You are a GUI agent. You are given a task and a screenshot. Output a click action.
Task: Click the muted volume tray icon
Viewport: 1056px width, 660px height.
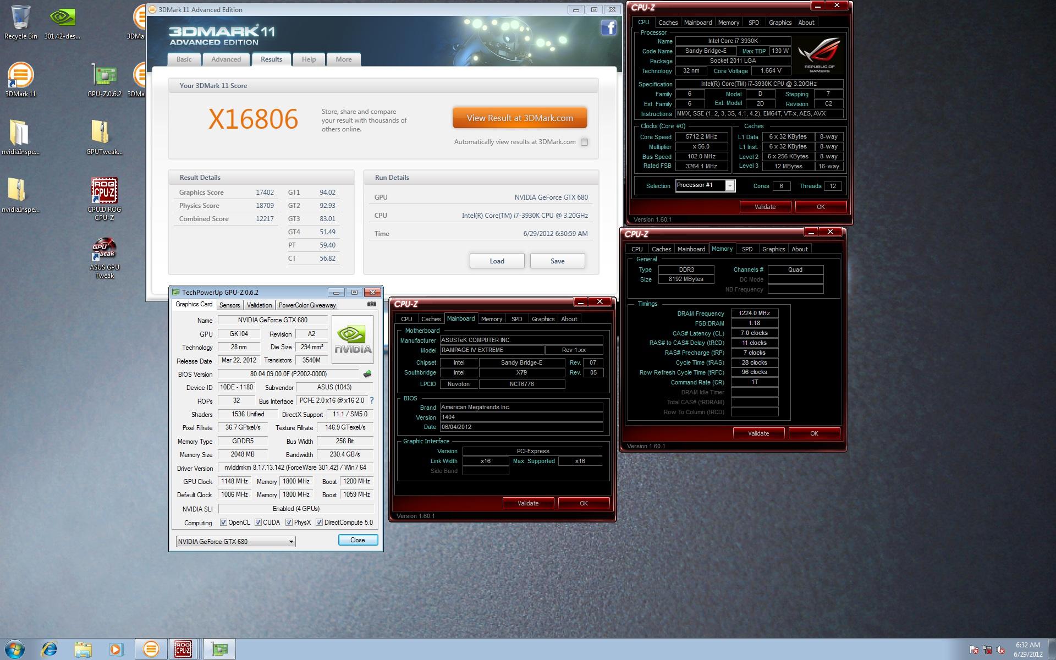coord(1000,650)
